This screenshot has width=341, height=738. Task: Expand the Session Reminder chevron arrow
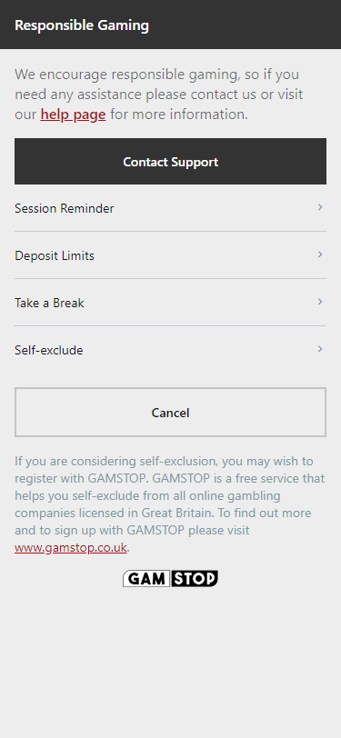320,207
